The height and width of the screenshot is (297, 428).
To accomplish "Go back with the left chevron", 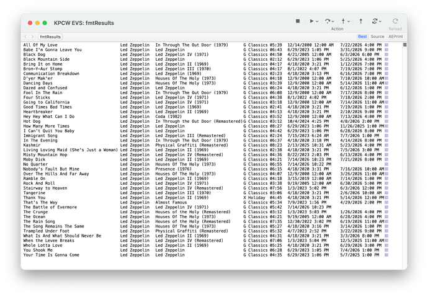I will pyautogui.click(x=25, y=37).
